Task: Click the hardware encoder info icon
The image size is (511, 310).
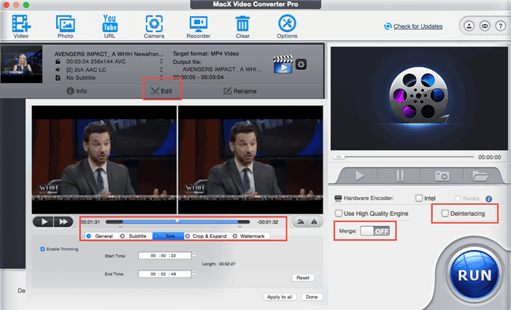Action: coord(489,198)
